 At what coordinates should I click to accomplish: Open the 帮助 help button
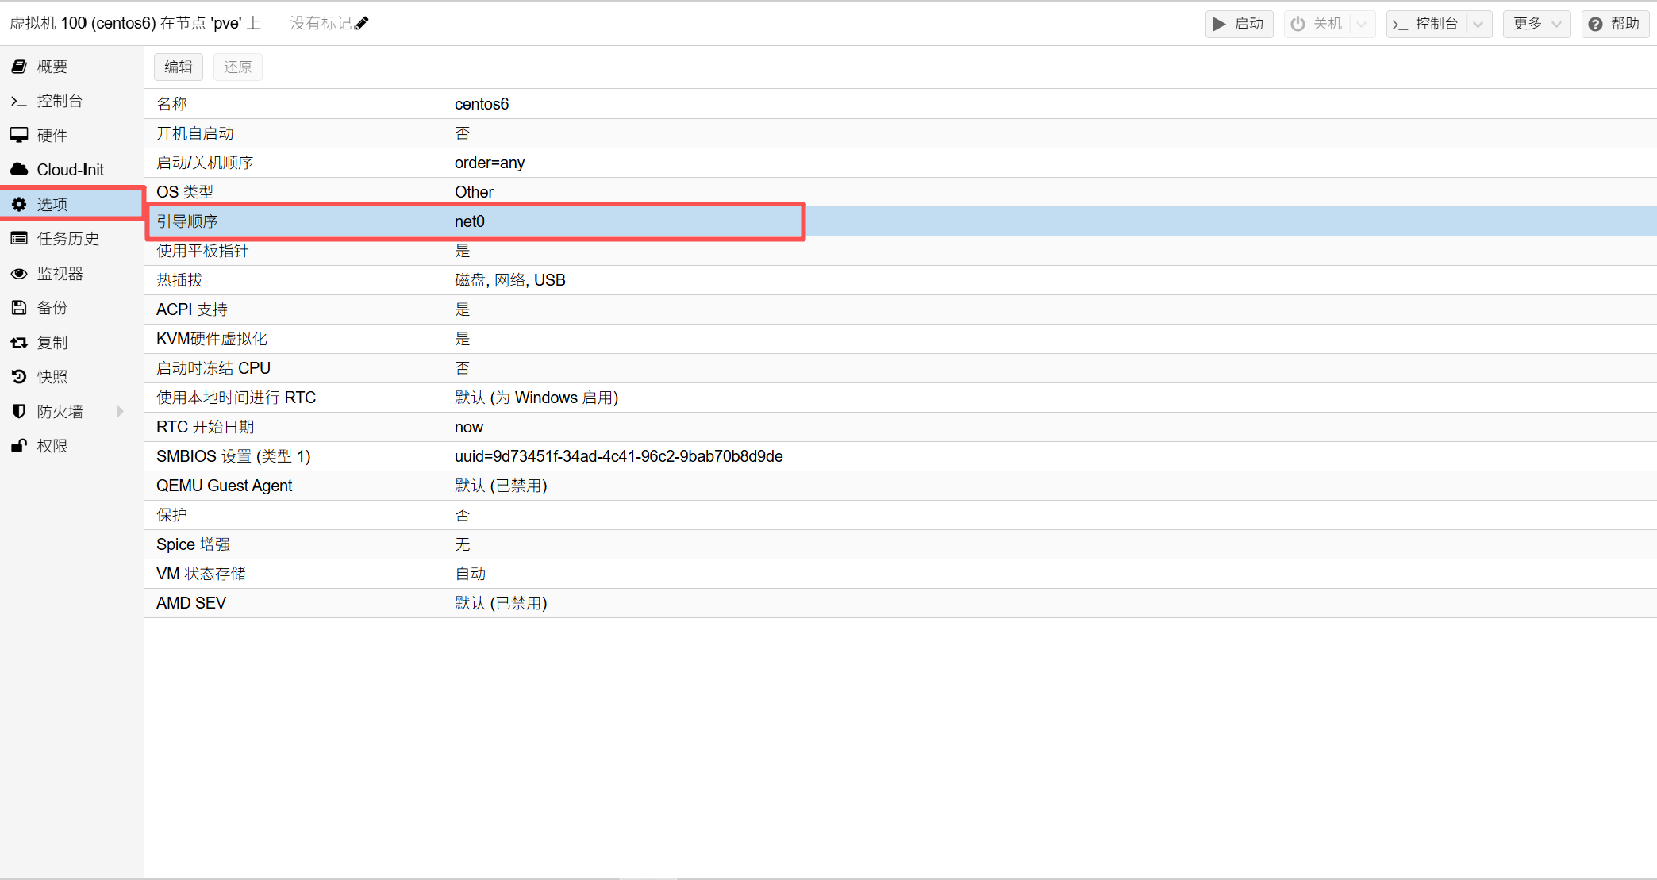1615,24
